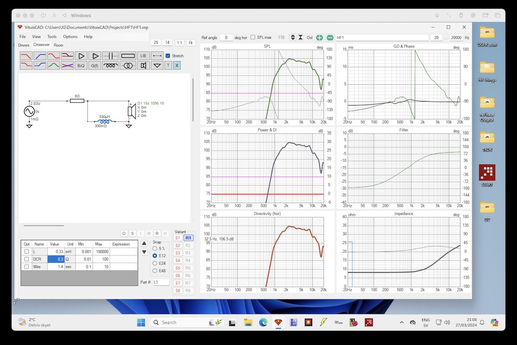
Task: Add a ground symbol component
Action: pyautogui.click(x=157, y=65)
